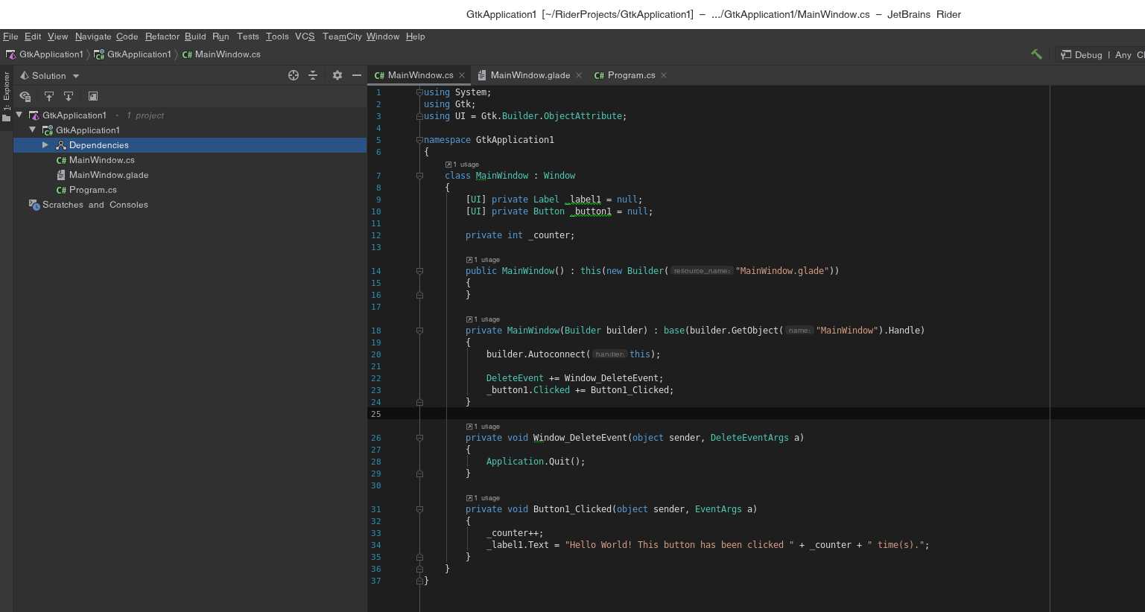This screenshot has width=1145, height=612.
Task: Close the MainWindow.cs editor tab
Action: click(462, 75)
